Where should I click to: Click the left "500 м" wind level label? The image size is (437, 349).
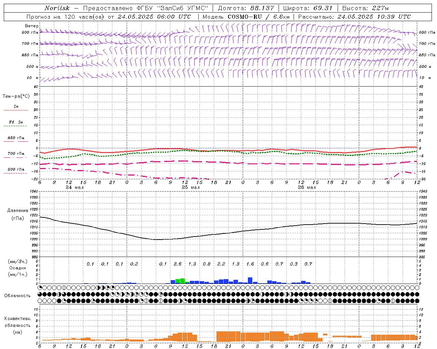click(x=32, y=66)
